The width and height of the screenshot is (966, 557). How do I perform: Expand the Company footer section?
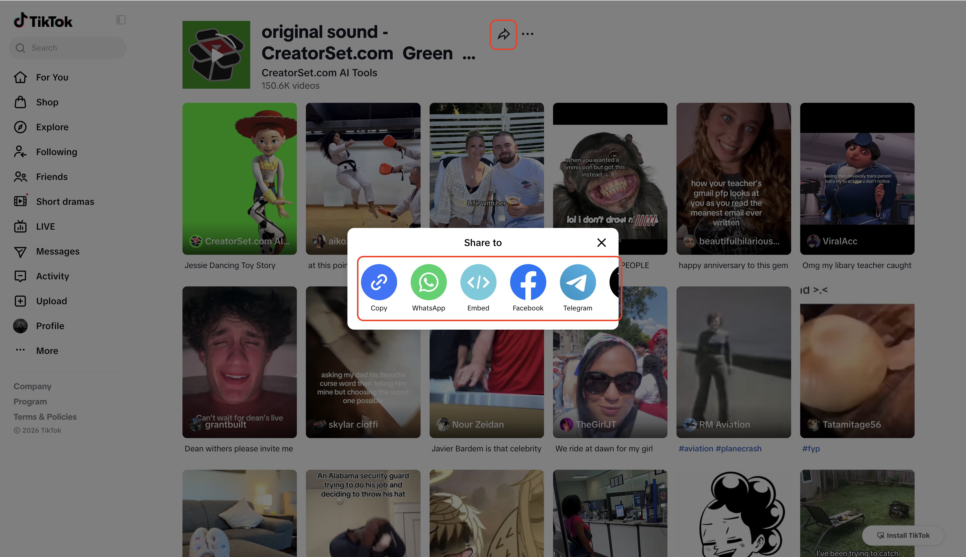coord(32,386)
